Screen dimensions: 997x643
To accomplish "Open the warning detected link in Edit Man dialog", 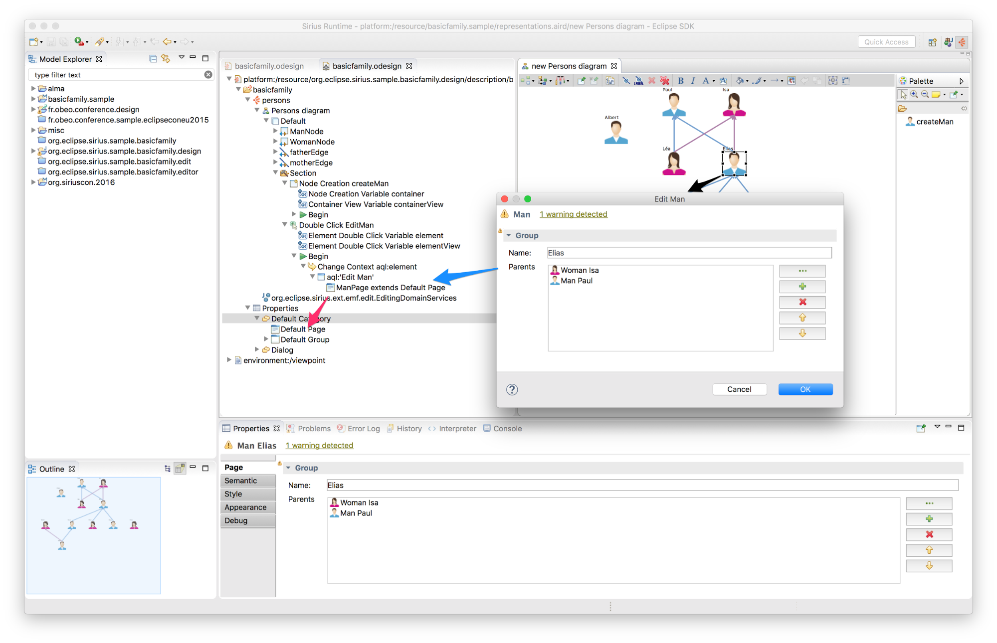I will (574, 214).
